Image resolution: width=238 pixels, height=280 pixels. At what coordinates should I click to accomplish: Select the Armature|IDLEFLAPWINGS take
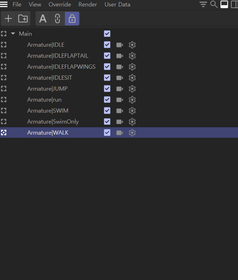[x=61, y=67]
